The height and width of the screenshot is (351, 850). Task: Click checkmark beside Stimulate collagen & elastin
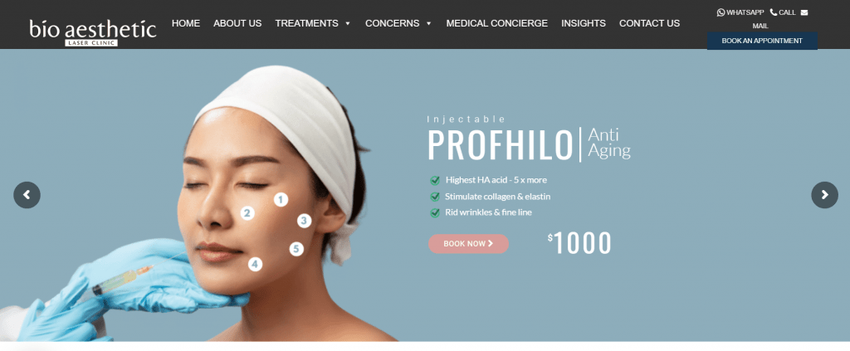coord(435,197)
